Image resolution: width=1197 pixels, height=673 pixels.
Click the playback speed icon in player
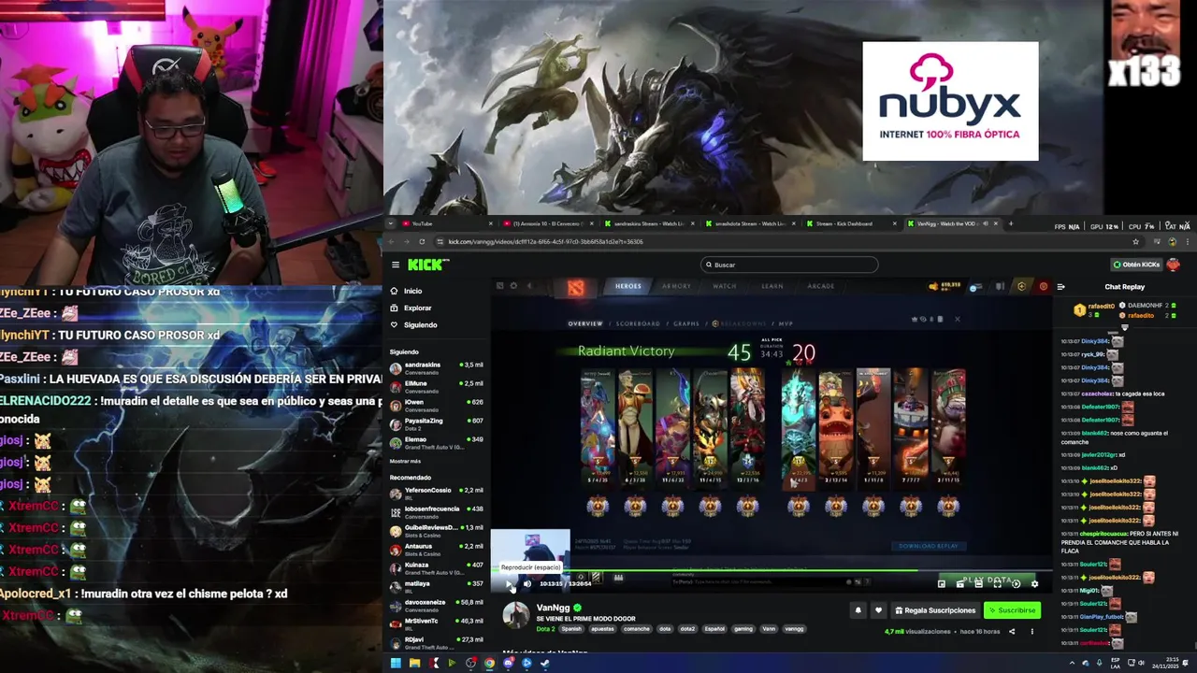tap(1016, 583)
